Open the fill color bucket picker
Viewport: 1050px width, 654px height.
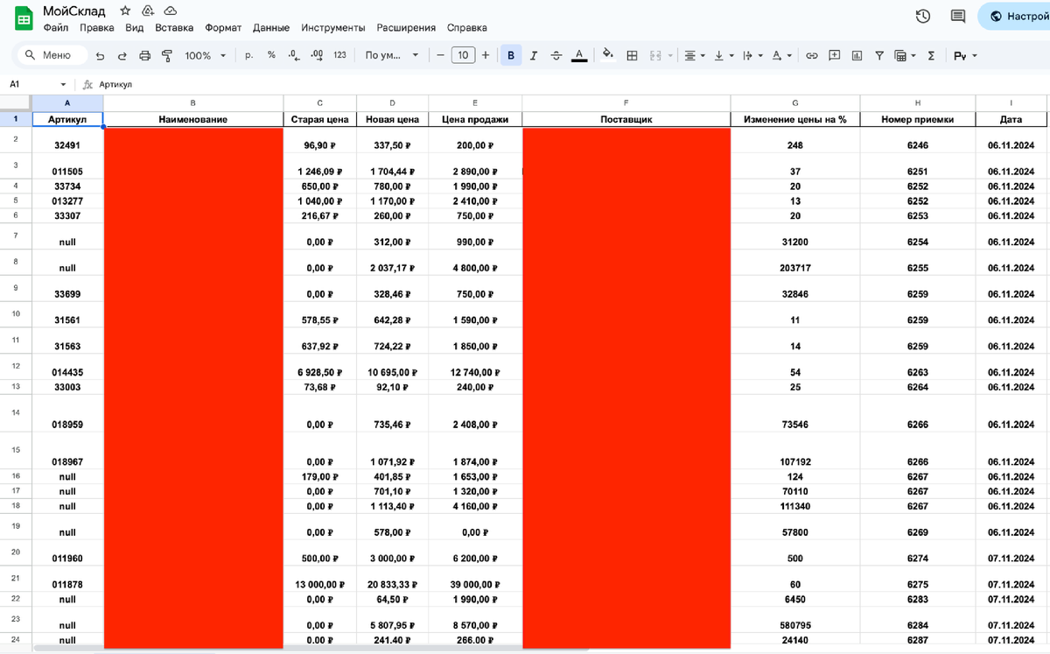coord(608,55)
